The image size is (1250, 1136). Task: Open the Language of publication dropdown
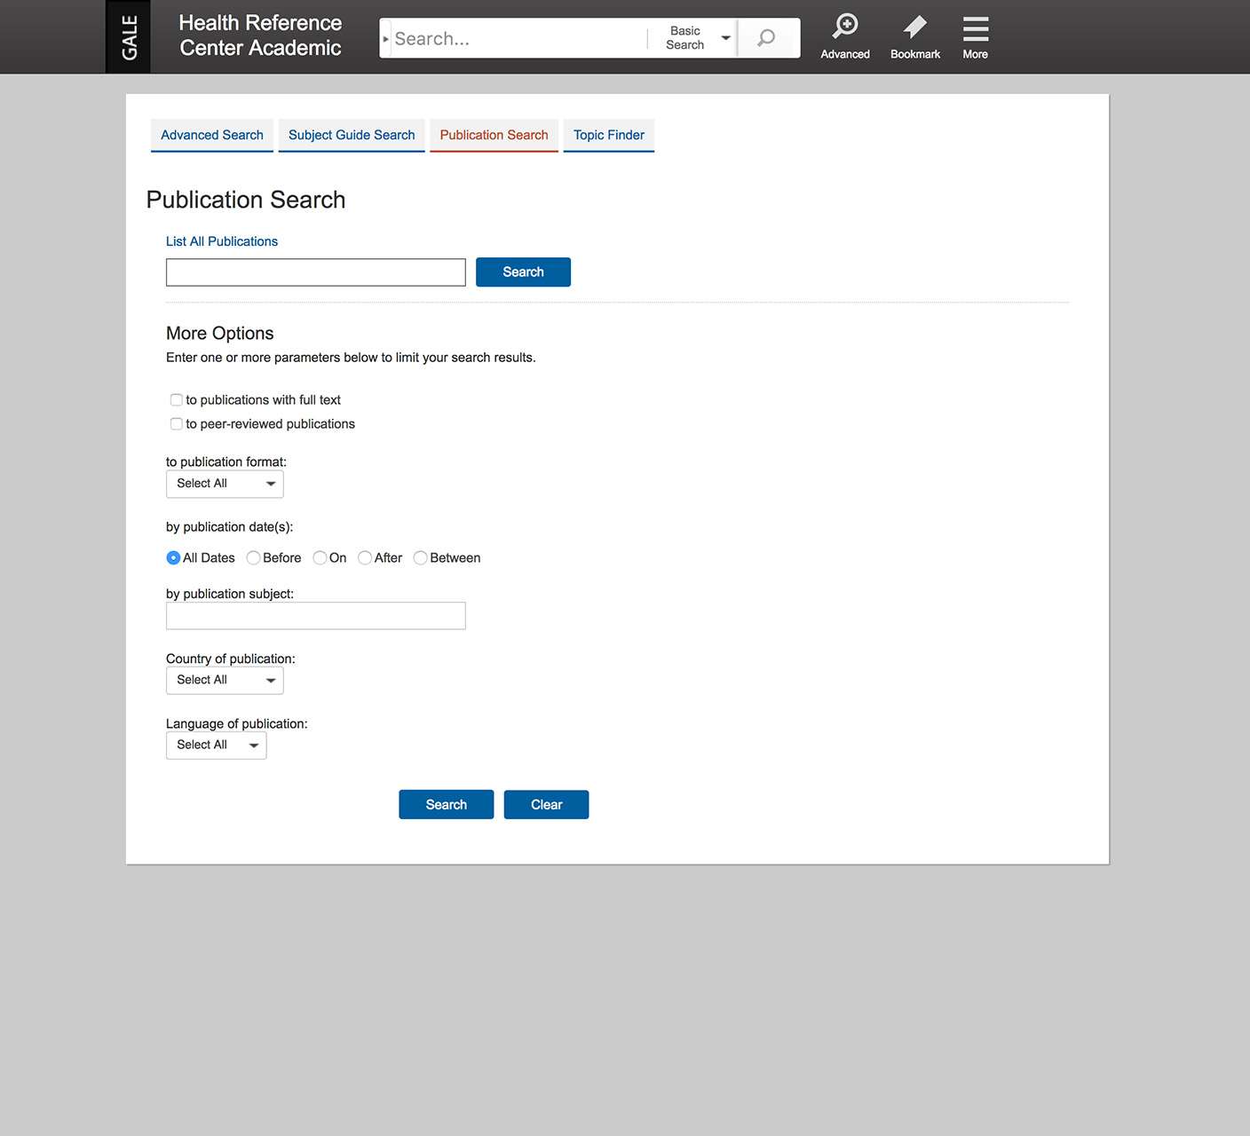click(217, 745)
